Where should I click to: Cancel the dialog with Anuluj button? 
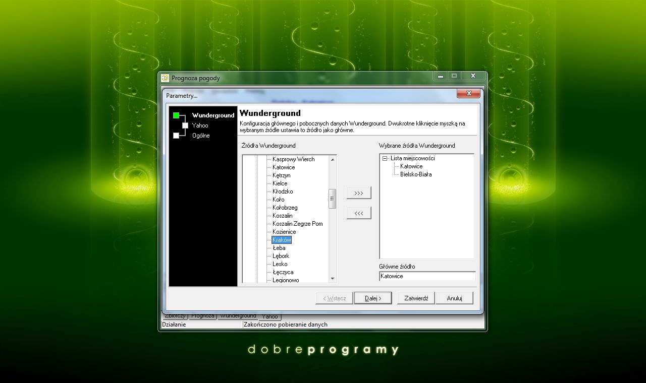[x=454, y=298]
